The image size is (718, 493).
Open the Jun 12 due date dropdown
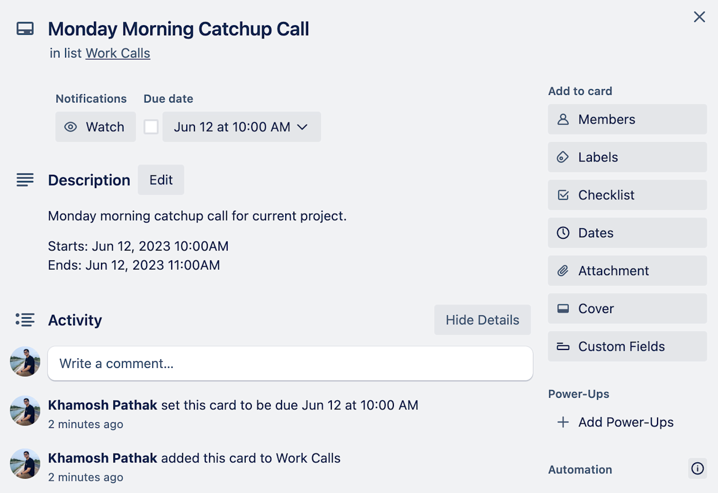(242, 127)
